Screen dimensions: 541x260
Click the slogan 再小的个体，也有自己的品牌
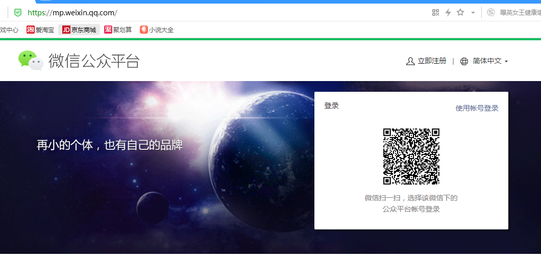coord(110,145)
